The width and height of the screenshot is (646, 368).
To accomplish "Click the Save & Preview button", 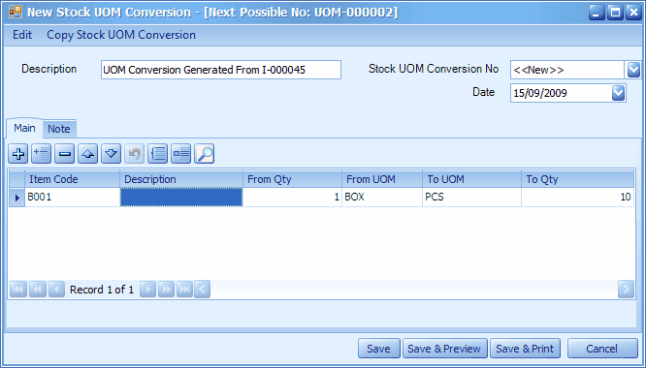I will pyautogui.click(x=444, y=349).
